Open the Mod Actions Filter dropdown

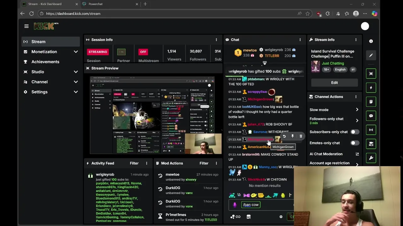[204, 163]
